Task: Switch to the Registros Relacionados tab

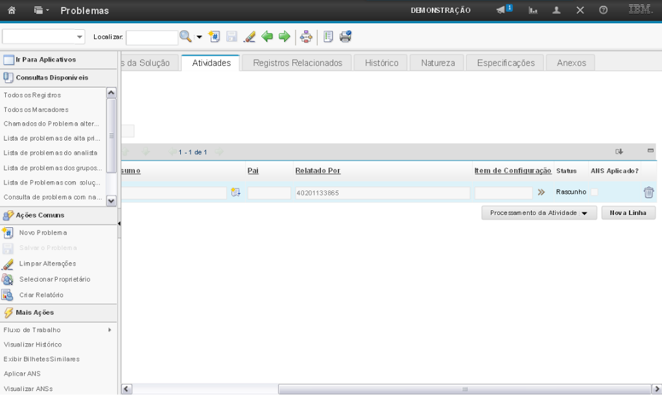Action: (297, 63)
